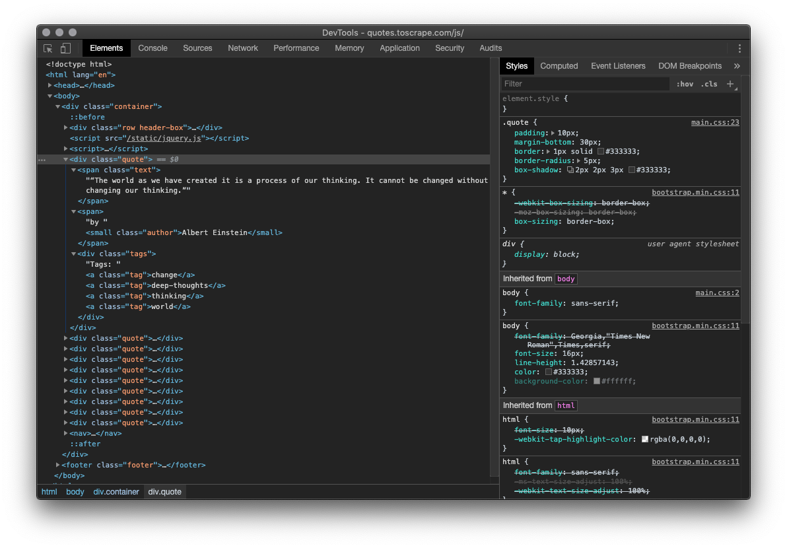Follow the /static/jquery.js script link
The width and height of the screenshot is (787, 548).
(164, 139)
